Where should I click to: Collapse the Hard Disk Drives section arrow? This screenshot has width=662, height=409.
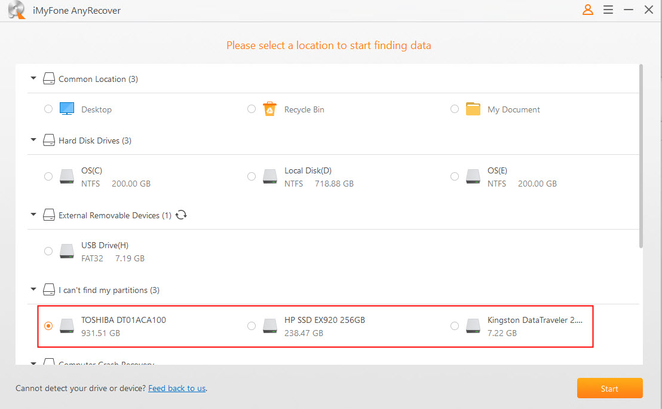[x=33, y=140]
